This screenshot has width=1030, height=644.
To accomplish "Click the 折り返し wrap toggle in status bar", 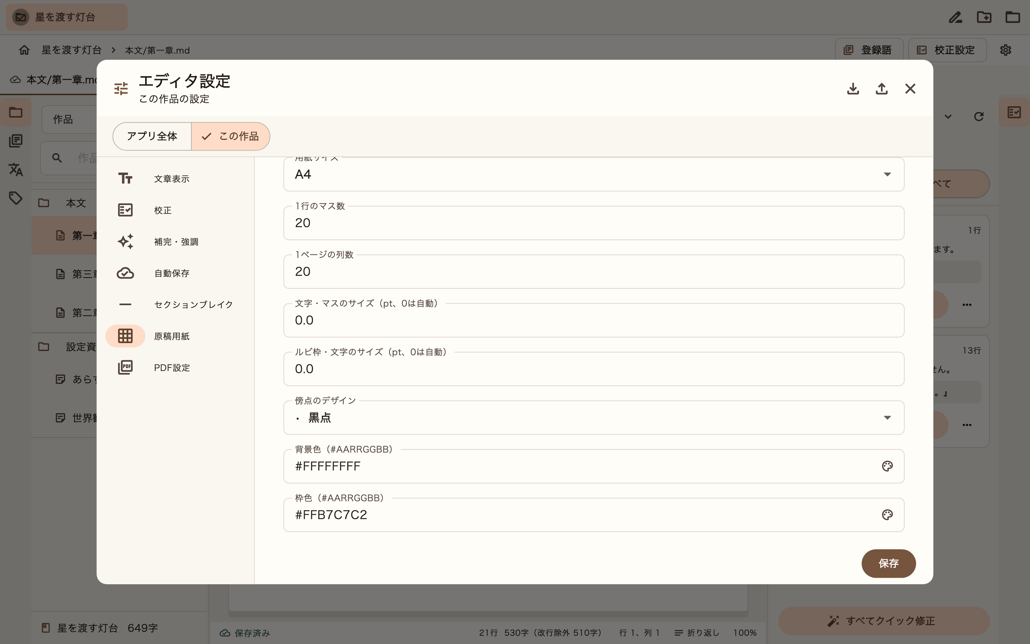I will (697, 633).
